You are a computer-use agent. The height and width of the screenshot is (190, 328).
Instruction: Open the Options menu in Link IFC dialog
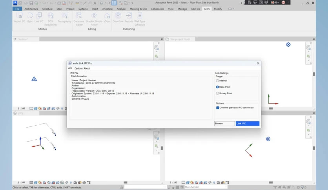78,68
